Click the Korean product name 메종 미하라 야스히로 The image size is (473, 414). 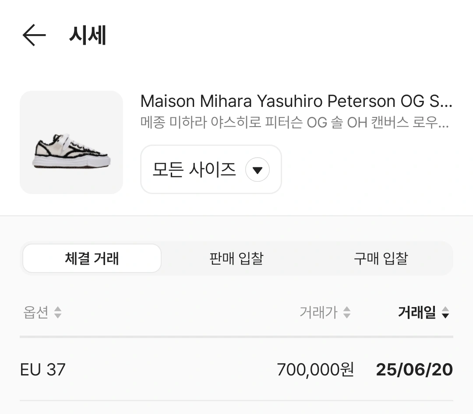coord(294,123)
